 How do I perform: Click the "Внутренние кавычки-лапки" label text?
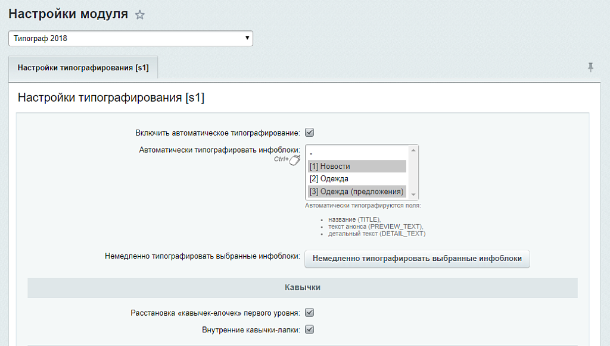251,330
